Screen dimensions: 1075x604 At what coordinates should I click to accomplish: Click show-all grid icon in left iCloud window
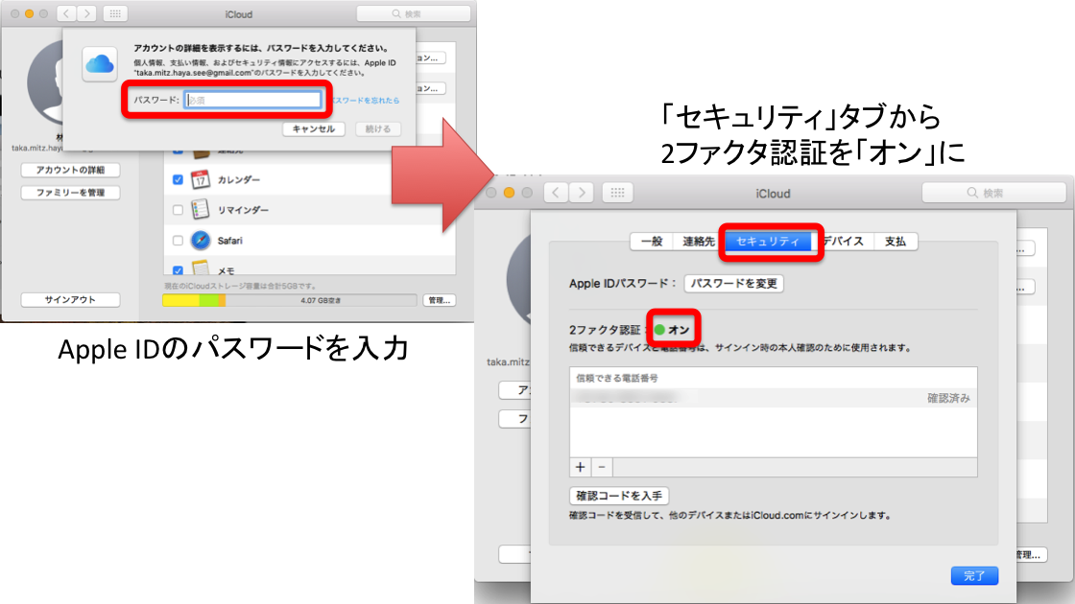pos(114,14)
